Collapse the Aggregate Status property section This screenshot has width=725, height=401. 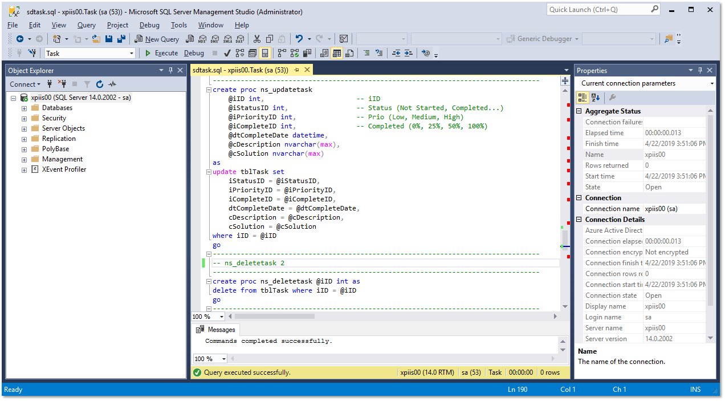click(580, 111)
